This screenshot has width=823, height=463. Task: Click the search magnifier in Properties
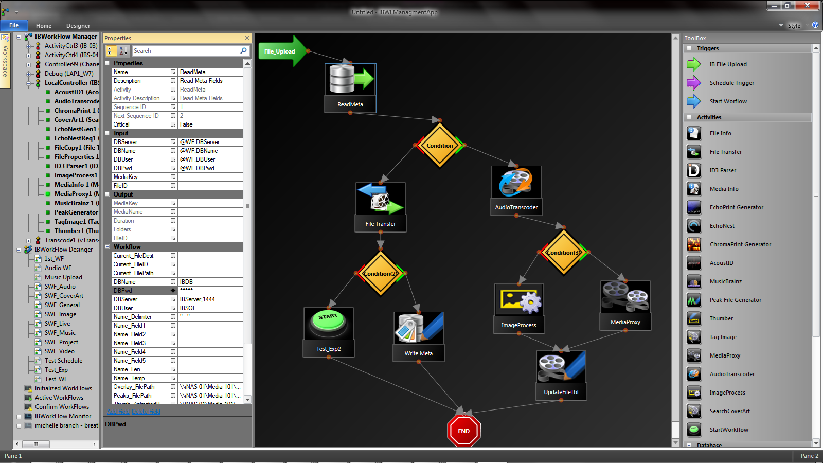pyautogui.click(x=244, y=51)
